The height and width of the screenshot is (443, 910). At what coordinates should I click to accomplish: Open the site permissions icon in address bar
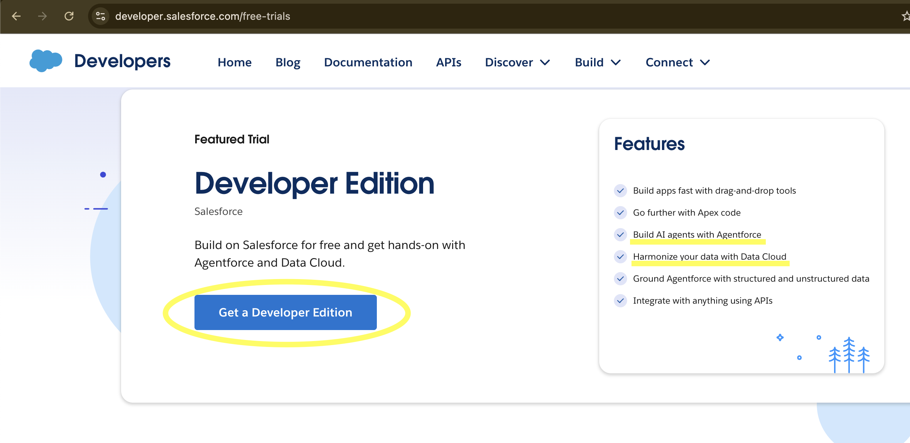pos(100,16)
